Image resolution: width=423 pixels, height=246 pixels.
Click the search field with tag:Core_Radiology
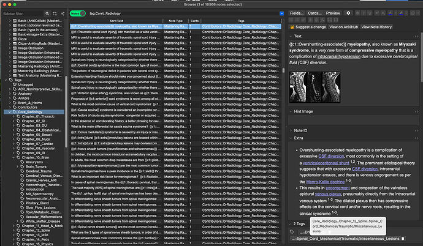[184, 13]
